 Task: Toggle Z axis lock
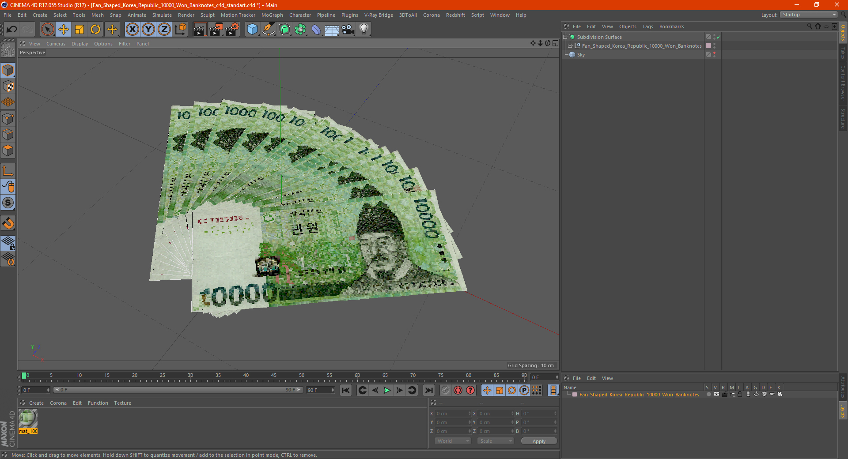click(164, 29)
